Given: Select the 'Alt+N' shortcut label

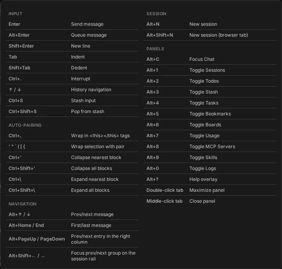Looking at the screenshot, I should coord(153,24).
